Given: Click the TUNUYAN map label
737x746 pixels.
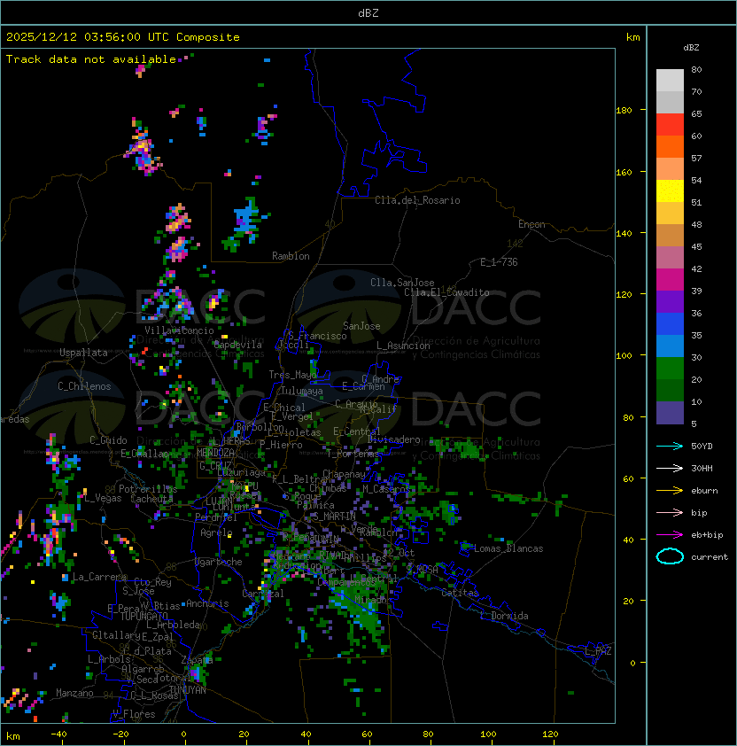Looking at the screenshot, I should pos(188,690).
